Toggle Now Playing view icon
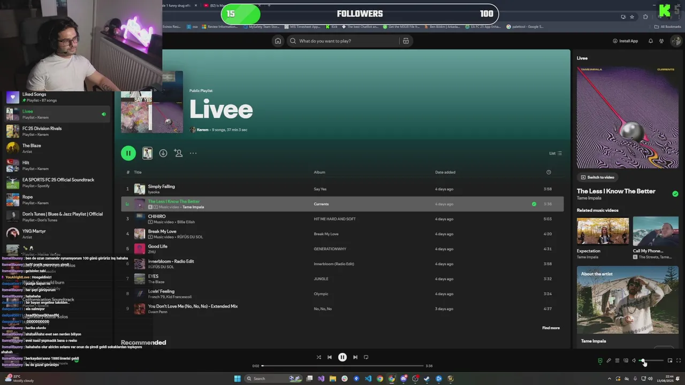Image resolution: width=685 pixels, height=385 pixels. 600,360
